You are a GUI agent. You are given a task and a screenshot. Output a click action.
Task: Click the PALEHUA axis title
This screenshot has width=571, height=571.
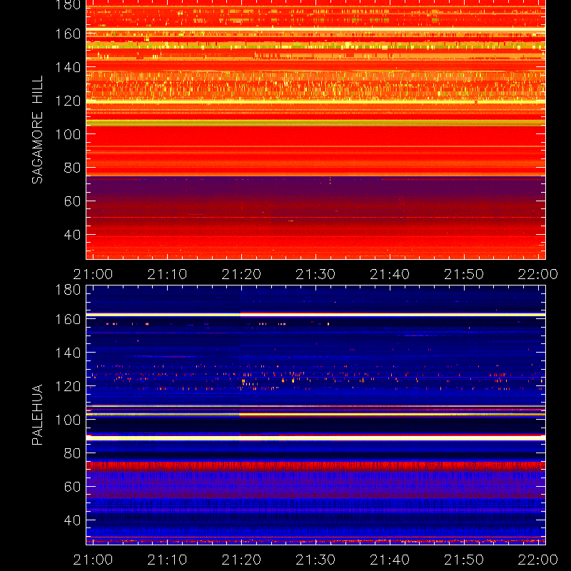coord(37,415)
